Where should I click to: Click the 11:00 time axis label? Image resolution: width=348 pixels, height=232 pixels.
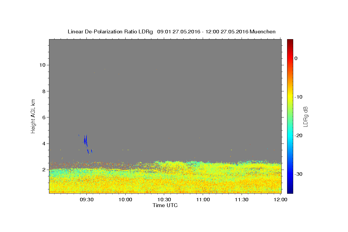click(x=203, y=200)
